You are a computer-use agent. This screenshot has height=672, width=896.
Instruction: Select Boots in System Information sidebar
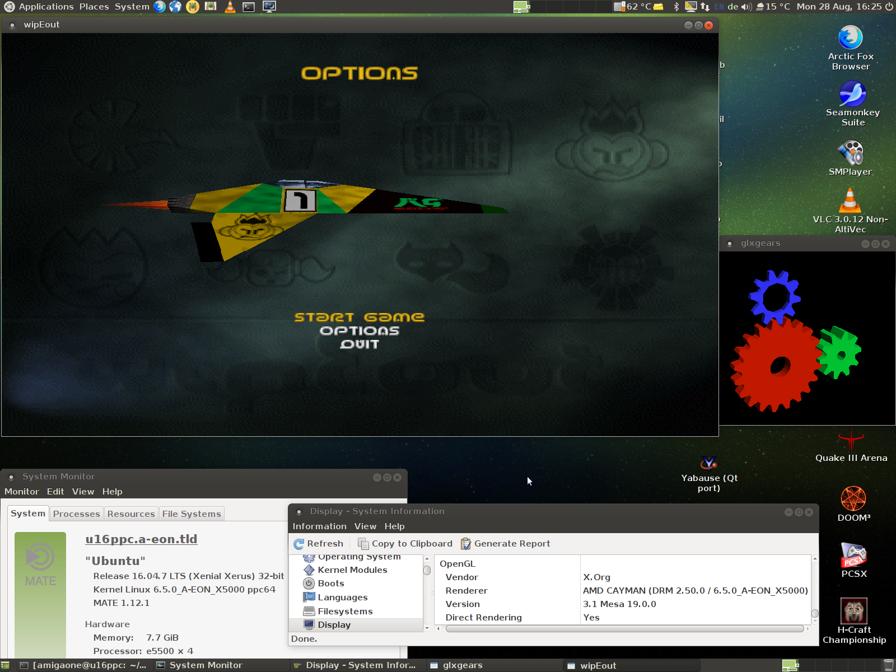point(356,584)
